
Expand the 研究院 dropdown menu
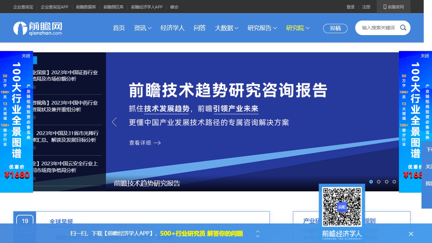tap(298, 28)
